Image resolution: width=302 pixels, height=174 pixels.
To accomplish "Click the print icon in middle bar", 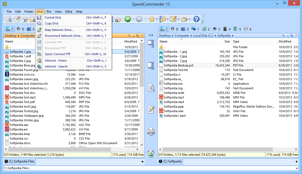I will (151, 132).
